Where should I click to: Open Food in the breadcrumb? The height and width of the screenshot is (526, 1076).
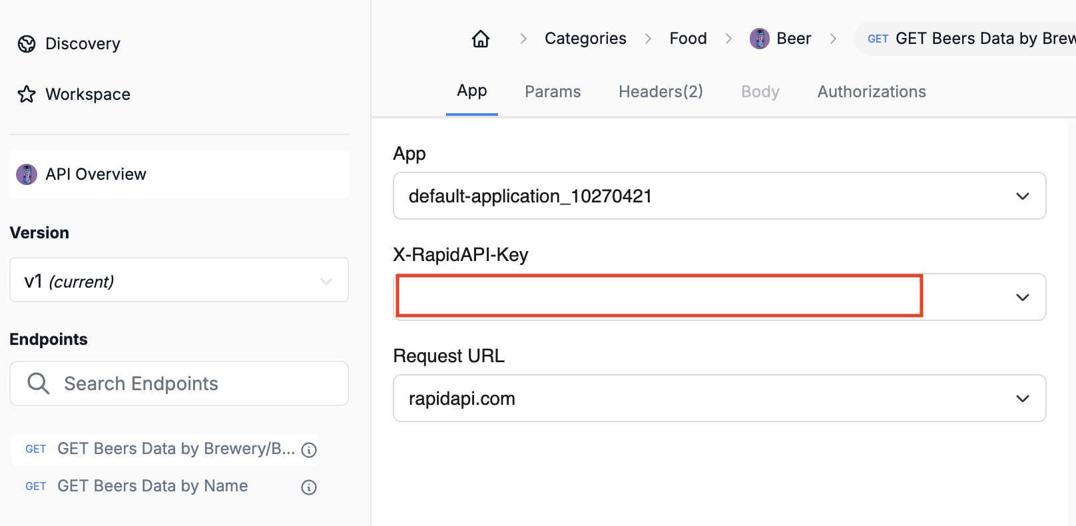click(x=688, y=39)
